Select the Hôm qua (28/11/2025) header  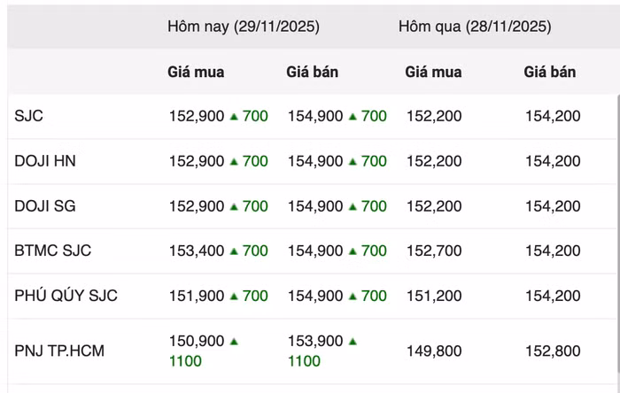click(x=475, y=27)
